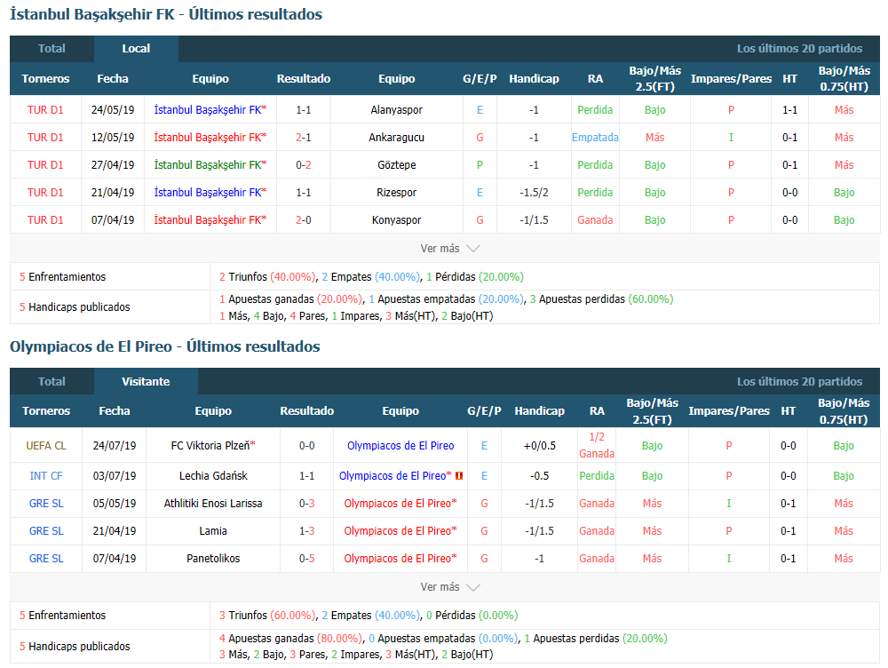888x668 pixels.
Task: Open Total tab in Olympiacos results
Action: pyautogui.click(x=52, y=381)
